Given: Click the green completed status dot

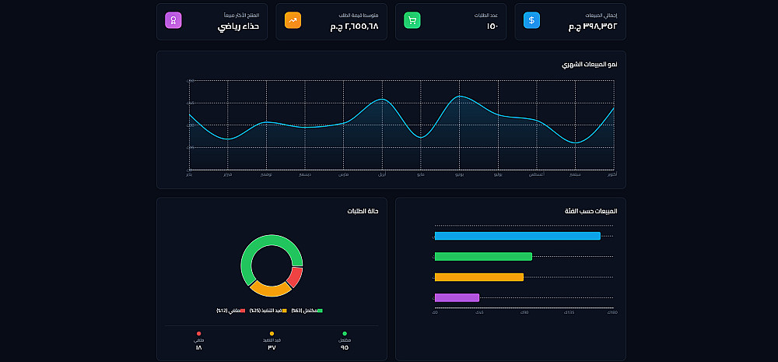Looking at the screenshot, I should pyautogui.click(x=345, y=334).
